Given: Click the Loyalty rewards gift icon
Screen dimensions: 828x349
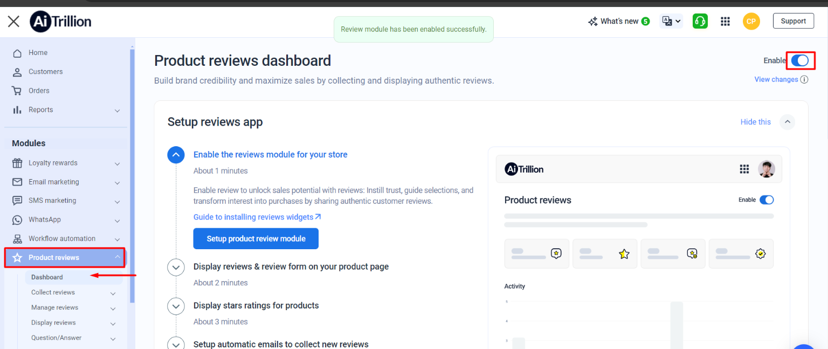Looking at the screenshot, I should tap(17, 163).
